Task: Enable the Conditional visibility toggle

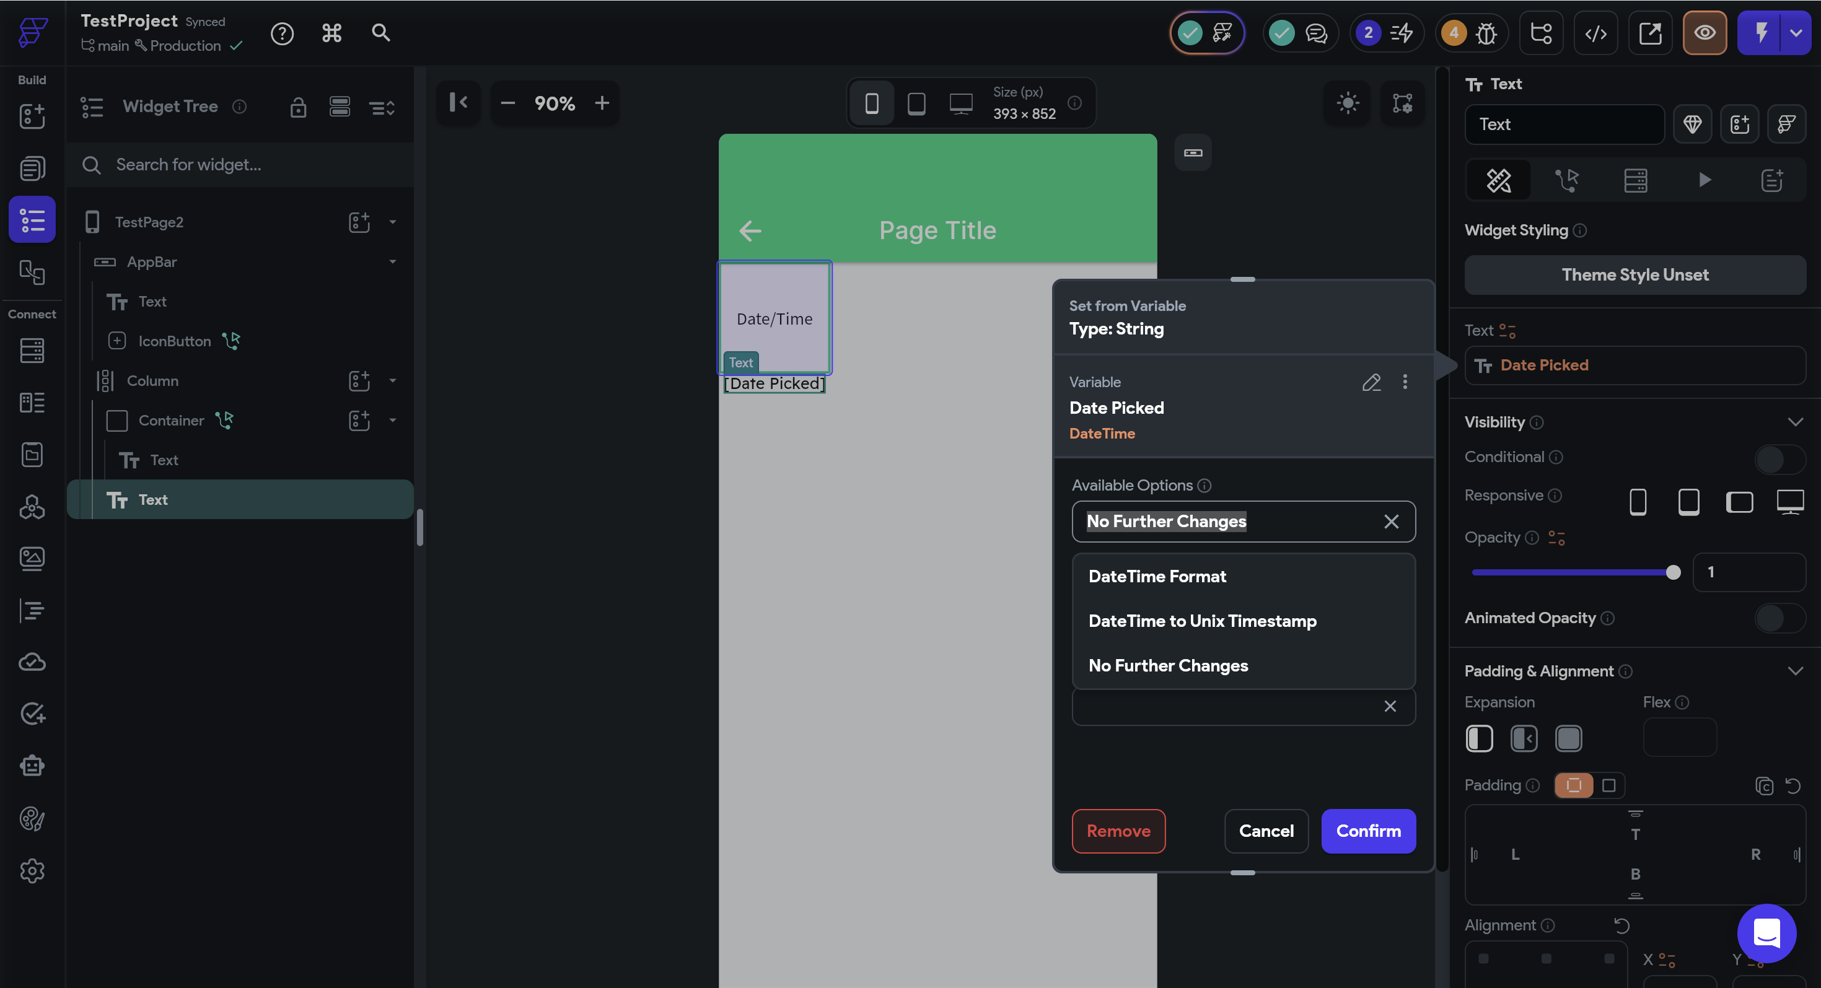Action: (1779, 458)
